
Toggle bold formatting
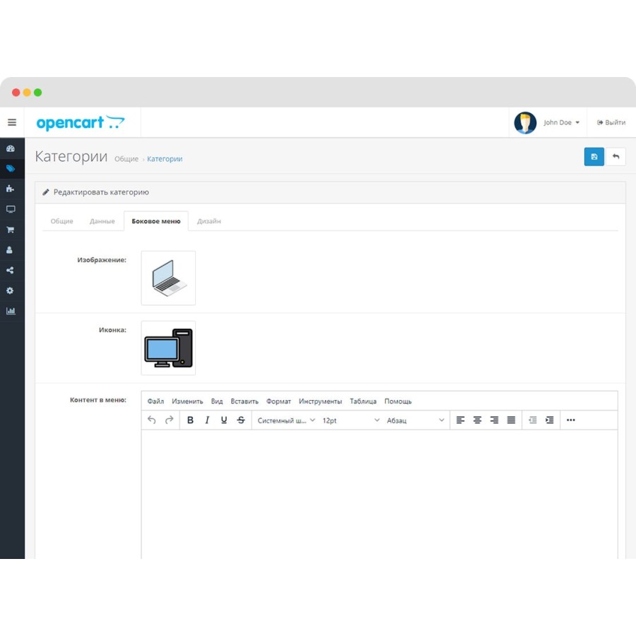pyautogui.click(x=190, y=420)
